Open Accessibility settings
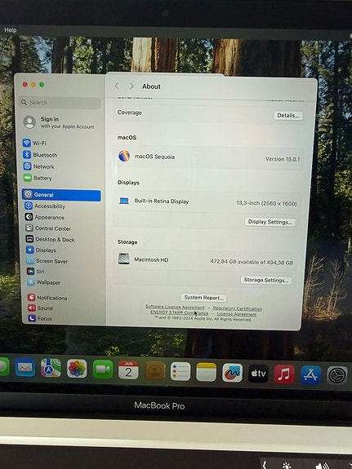 [45, 206]
